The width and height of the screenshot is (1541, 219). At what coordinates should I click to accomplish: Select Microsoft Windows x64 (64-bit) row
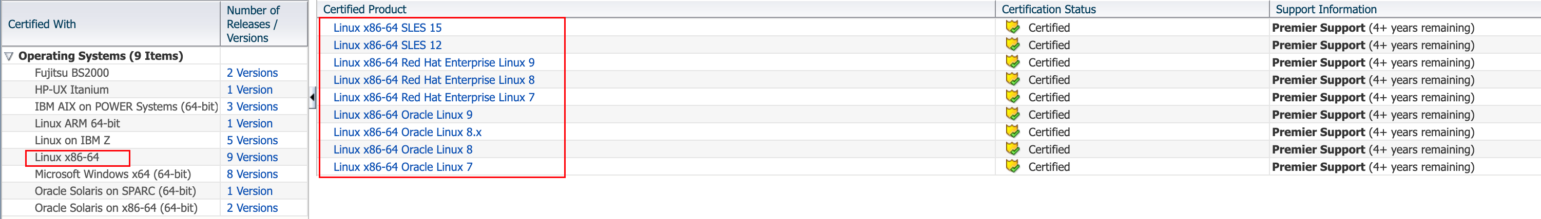click(x=112, y=174)
